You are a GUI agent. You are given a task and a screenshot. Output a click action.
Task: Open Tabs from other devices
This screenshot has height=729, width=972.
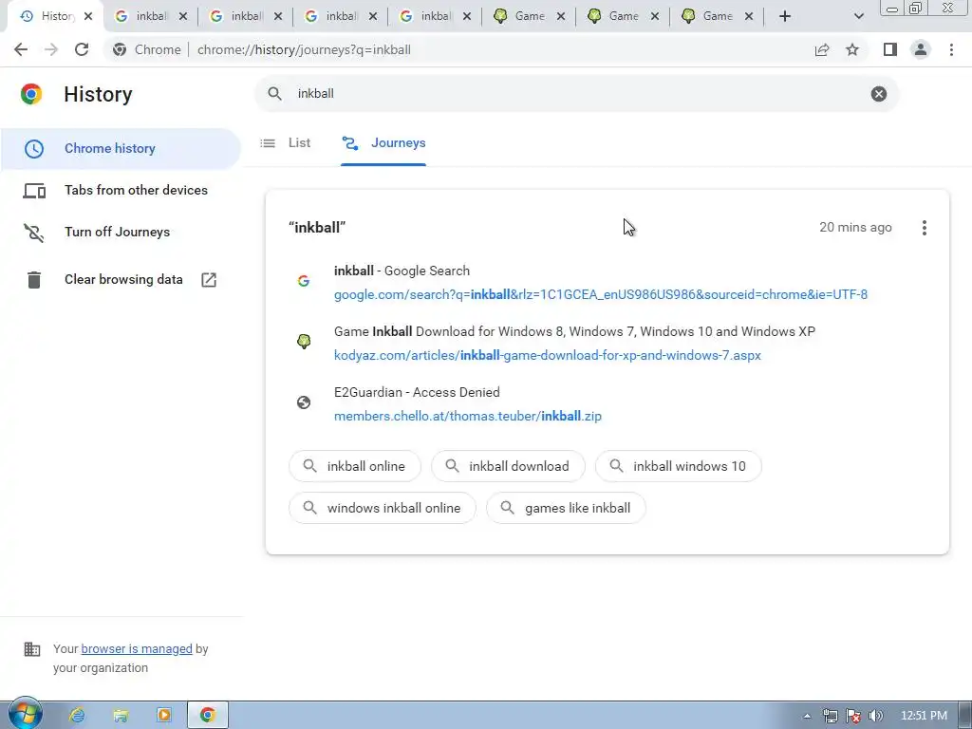pyautogui.click(x=121, y=190)
